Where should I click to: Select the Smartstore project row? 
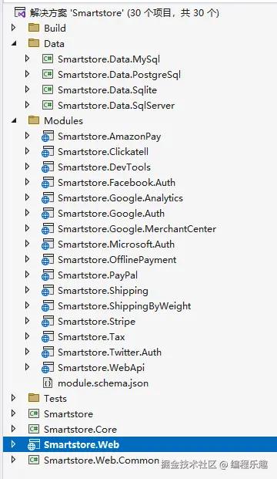(68, 414)
